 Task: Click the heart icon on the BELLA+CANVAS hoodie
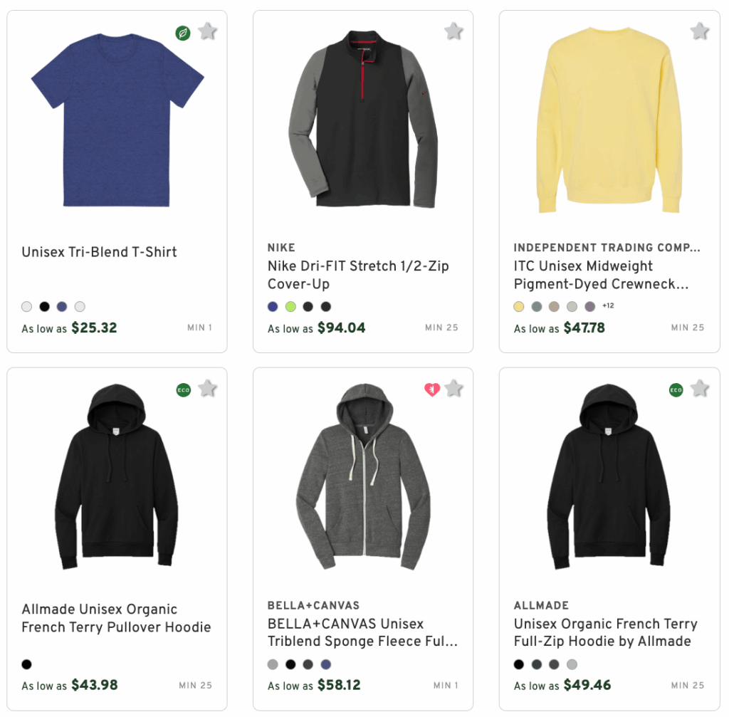point(432,389)
